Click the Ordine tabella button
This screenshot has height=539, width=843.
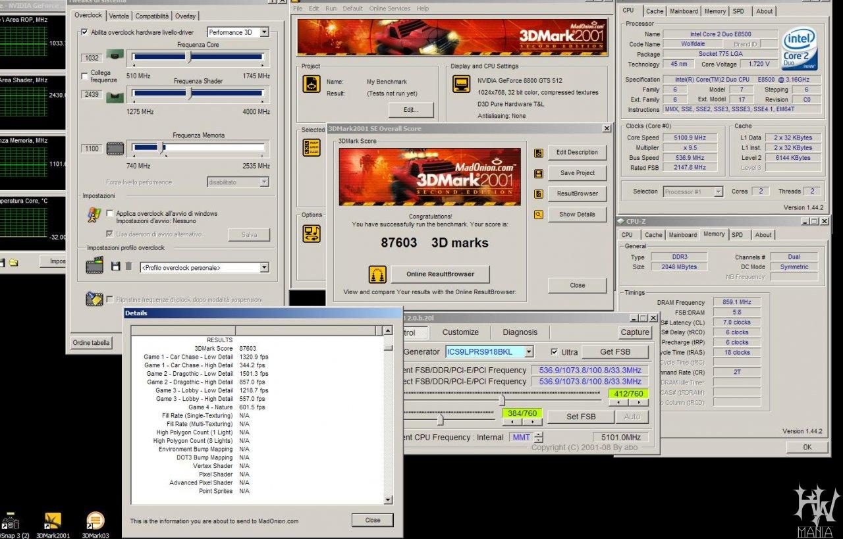click(x=92, y=342)
